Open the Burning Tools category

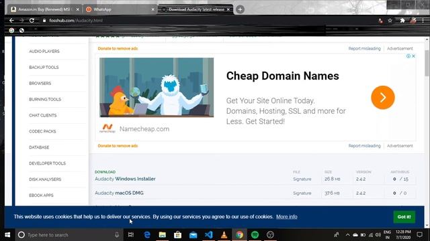coord(45,99)
